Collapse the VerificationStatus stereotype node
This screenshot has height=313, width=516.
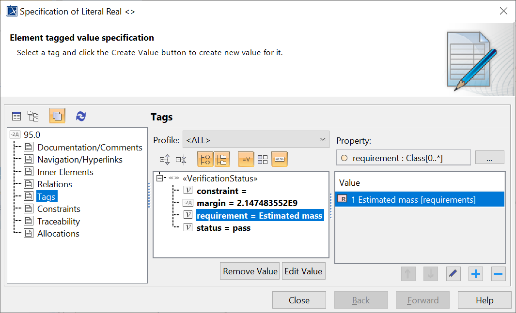coord(159,179)
